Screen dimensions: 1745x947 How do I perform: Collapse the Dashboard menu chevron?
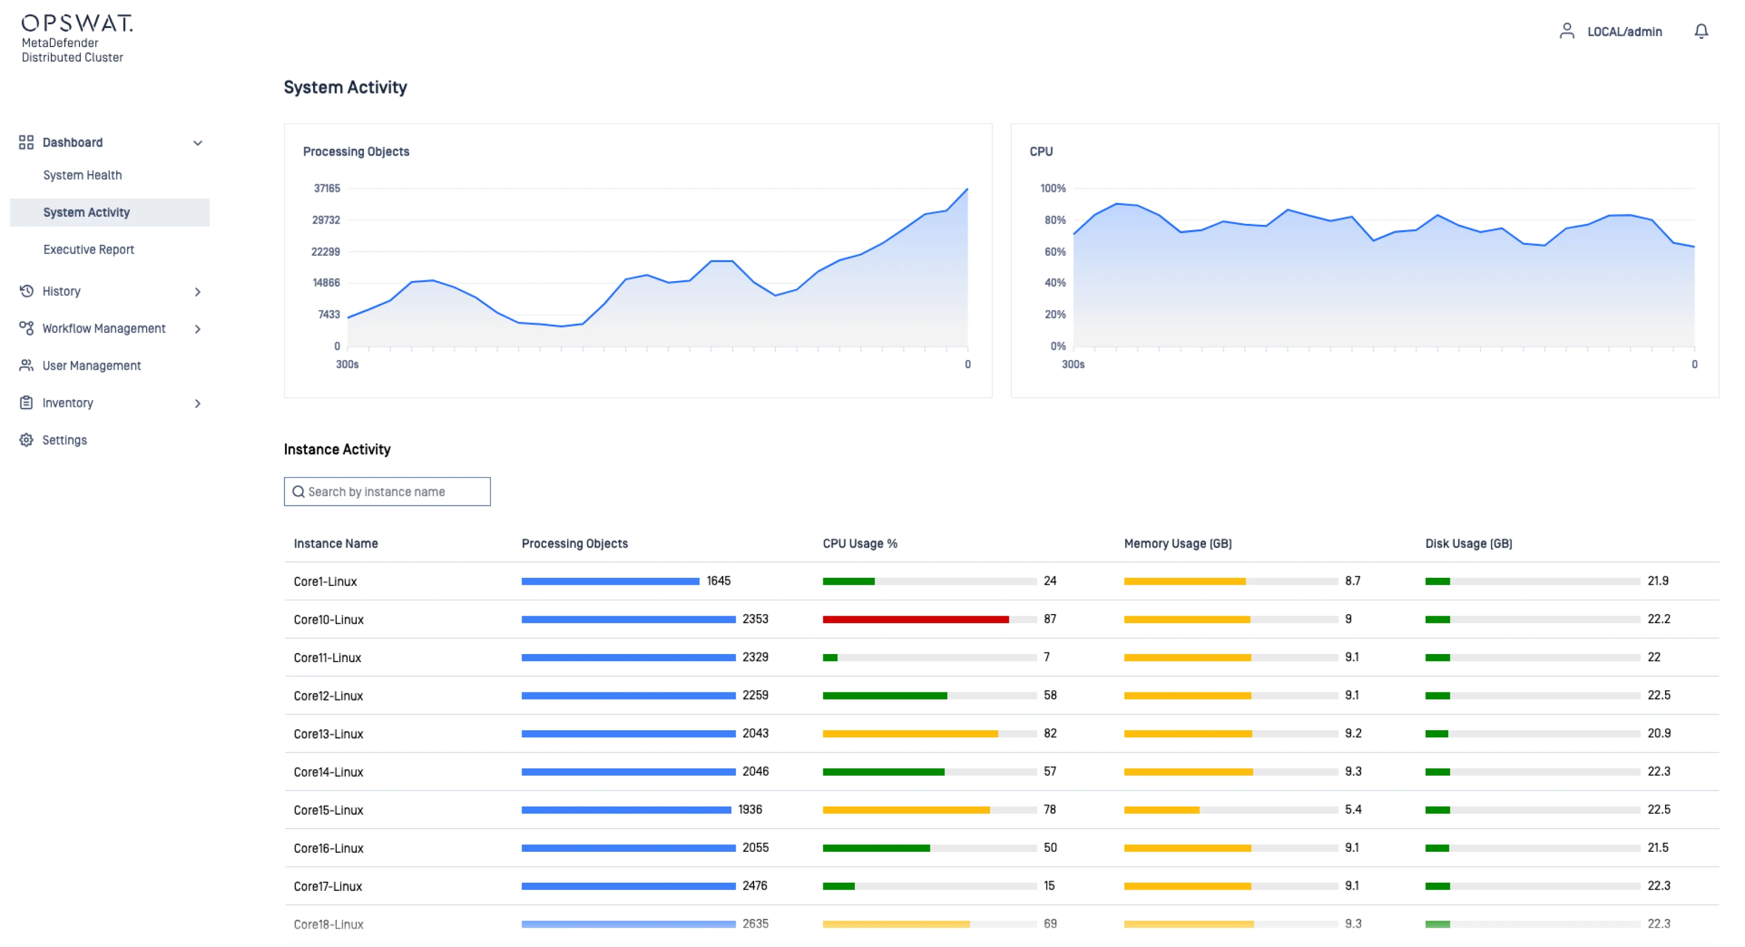pos(198,143)
